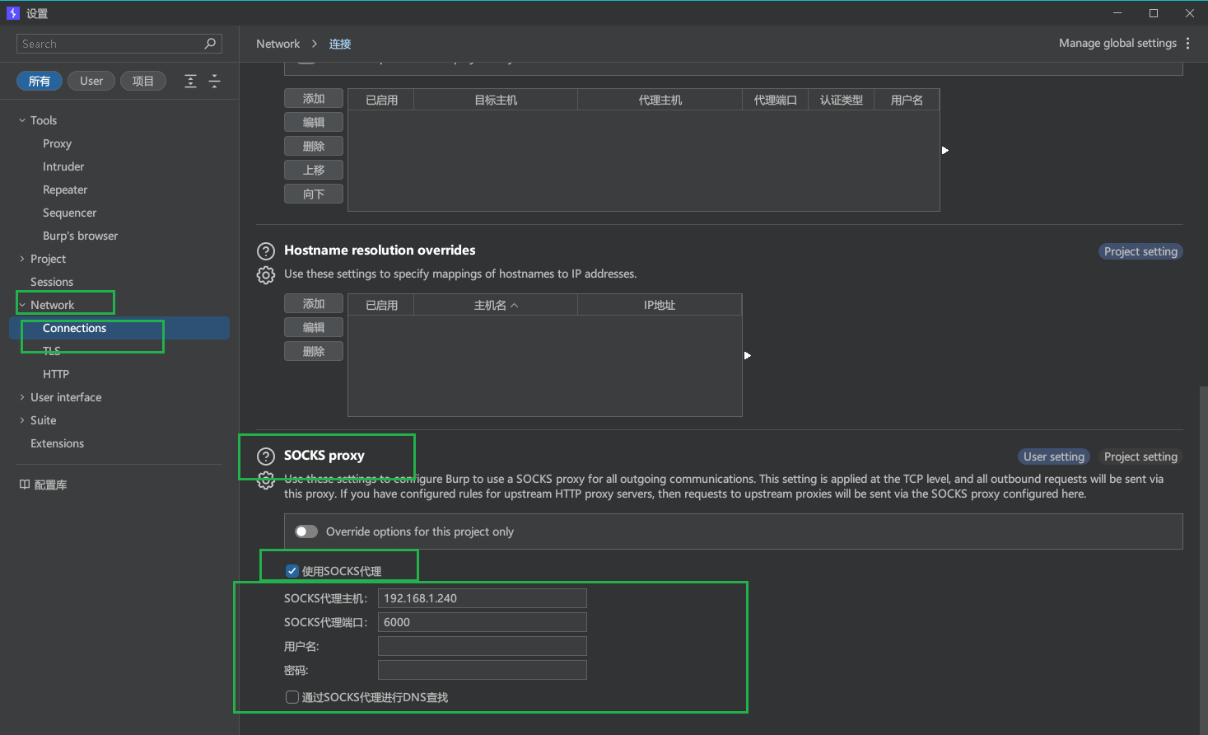Click Manage global settings link
The image size is (1208, 735).
(1117, 43)
